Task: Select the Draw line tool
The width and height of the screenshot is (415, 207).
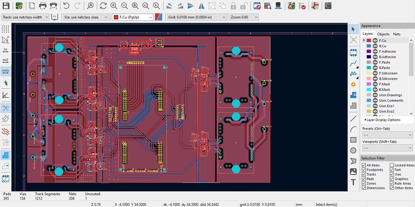Action: pos(353,119)
